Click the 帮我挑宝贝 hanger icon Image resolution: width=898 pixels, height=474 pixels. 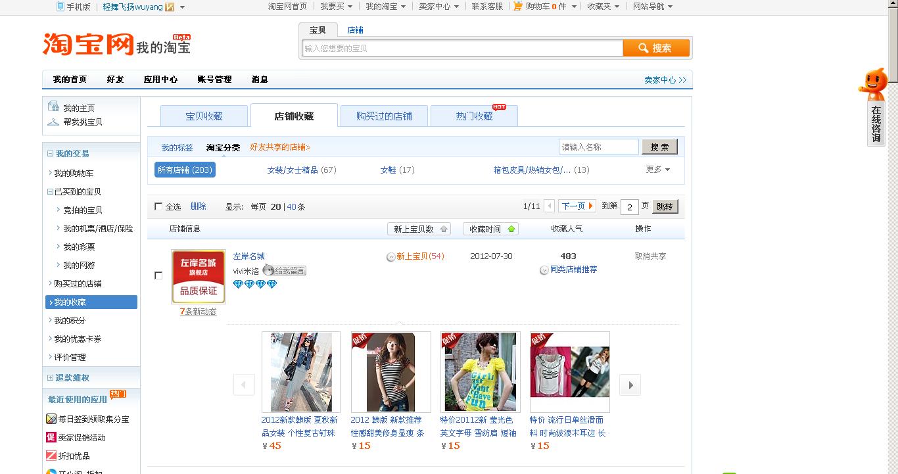coord(53,122)
